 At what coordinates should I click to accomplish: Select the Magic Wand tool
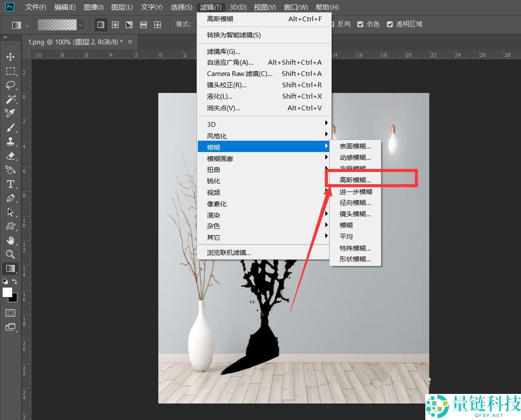point(10,99)
